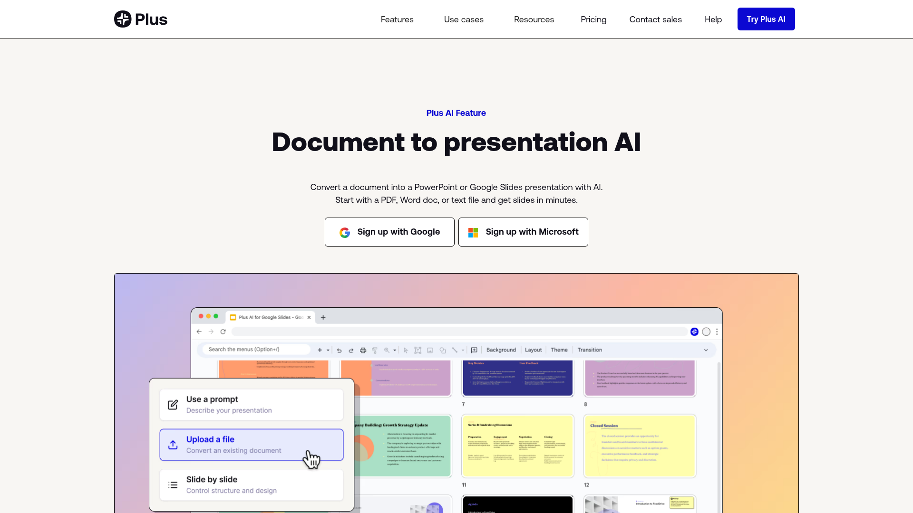Click the mock browser address bar
Screen dimensions: 913x513
(x=459, y=332)
